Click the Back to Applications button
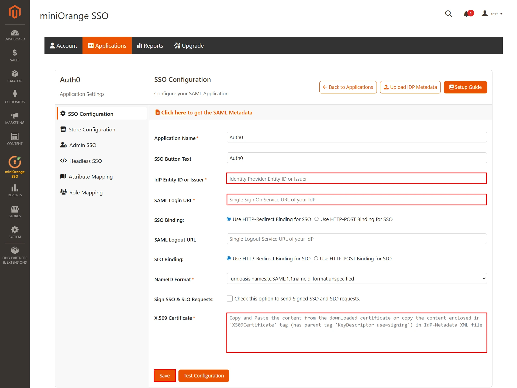Image resolution: width=517 pixels, height=388 pixels. pos(348,87)
